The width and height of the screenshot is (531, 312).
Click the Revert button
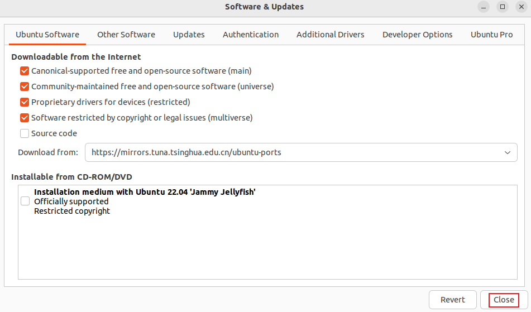click(x=452, y=300)
